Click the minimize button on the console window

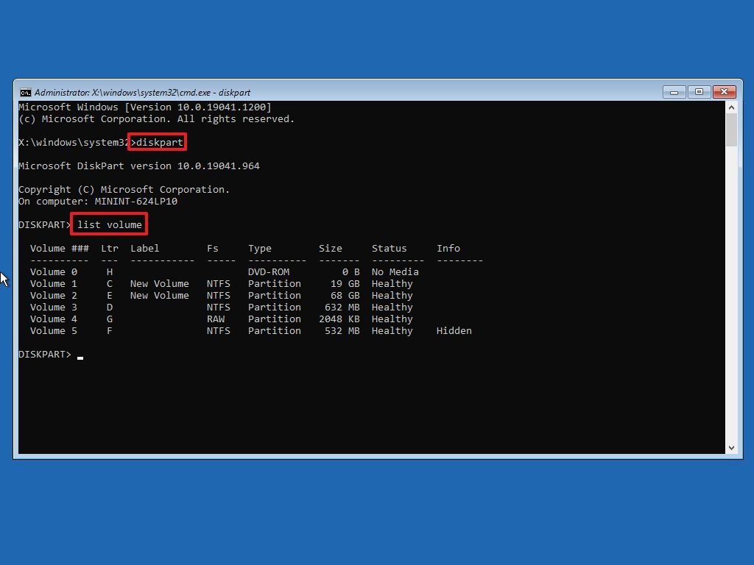click(x=674, y=92)
